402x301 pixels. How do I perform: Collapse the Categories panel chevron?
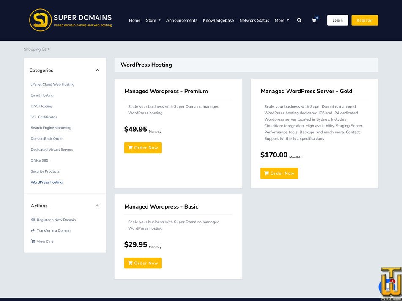(97, 70)
